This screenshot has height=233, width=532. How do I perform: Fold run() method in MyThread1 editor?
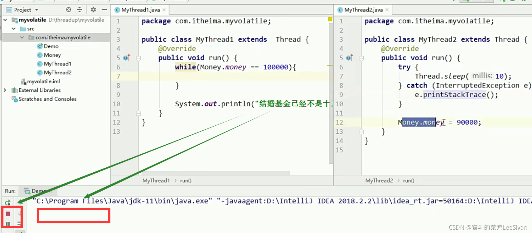click(138, 58)
